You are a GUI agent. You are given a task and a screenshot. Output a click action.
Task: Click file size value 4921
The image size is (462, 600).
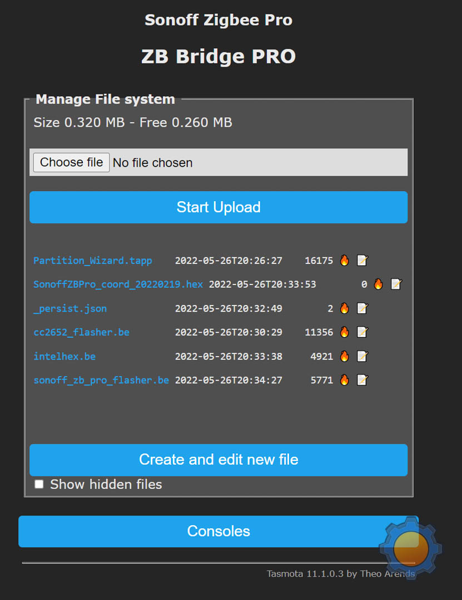click(x=321, y=356)
